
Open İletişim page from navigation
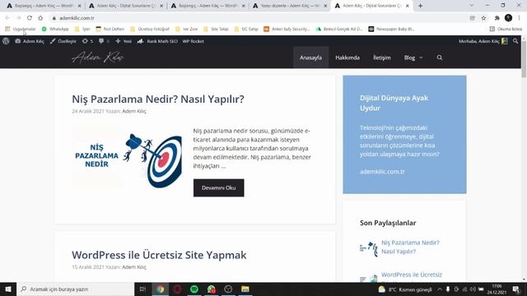pyautogui.click(x=382, y=58)
